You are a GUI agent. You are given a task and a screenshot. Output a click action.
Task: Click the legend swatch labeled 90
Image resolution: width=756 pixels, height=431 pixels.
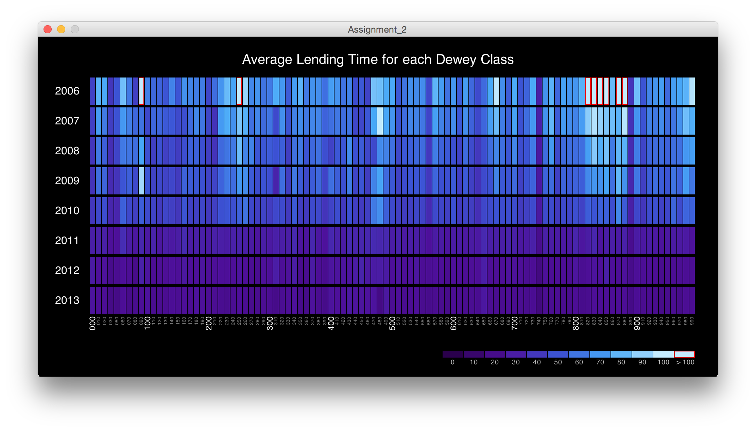(642, 354)
